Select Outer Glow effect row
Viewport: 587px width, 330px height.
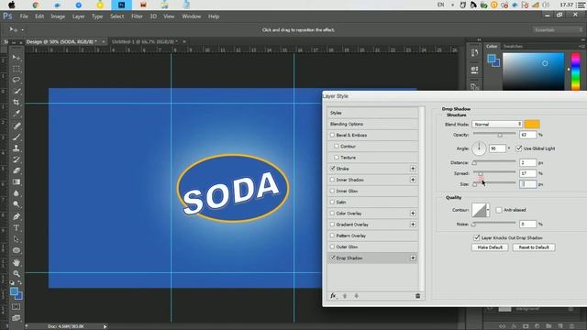point(373,247)
